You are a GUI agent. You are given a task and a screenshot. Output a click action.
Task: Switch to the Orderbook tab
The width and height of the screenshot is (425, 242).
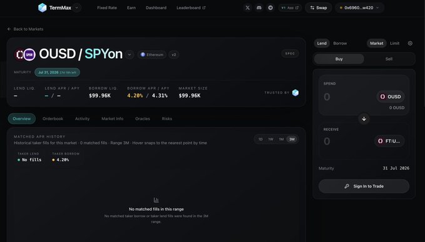pyautogui.click(x=53, y=119)
